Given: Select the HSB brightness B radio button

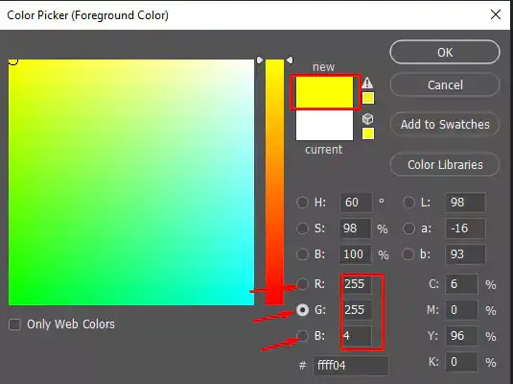Looking at the screenshot, I should pos(302,254).
